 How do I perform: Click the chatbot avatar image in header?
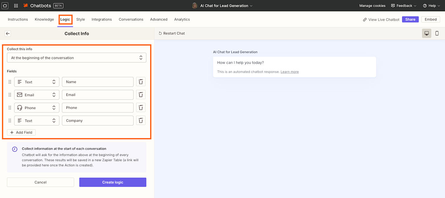(195, 5)
